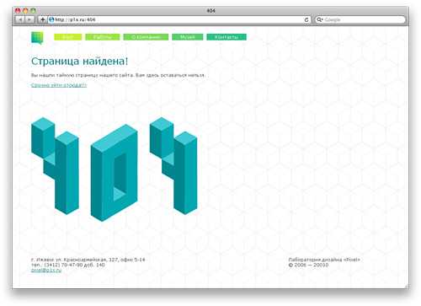Click the pixel@p1x.ru email link in footer
The width and height of the screenshot is (421, 306).
coord(46,271)
